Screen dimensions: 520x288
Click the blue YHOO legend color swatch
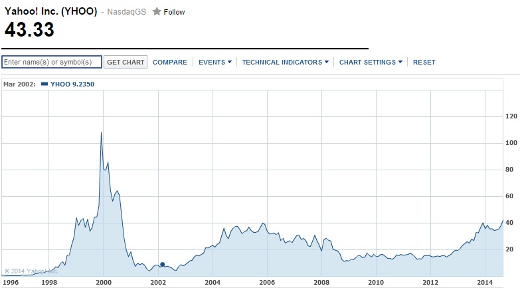(x=44, y=84)
